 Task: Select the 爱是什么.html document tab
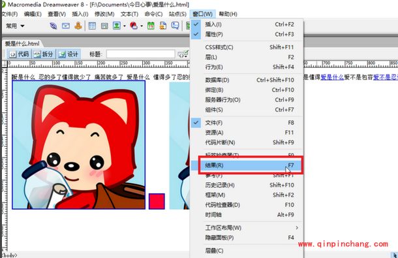pos(22,44)
